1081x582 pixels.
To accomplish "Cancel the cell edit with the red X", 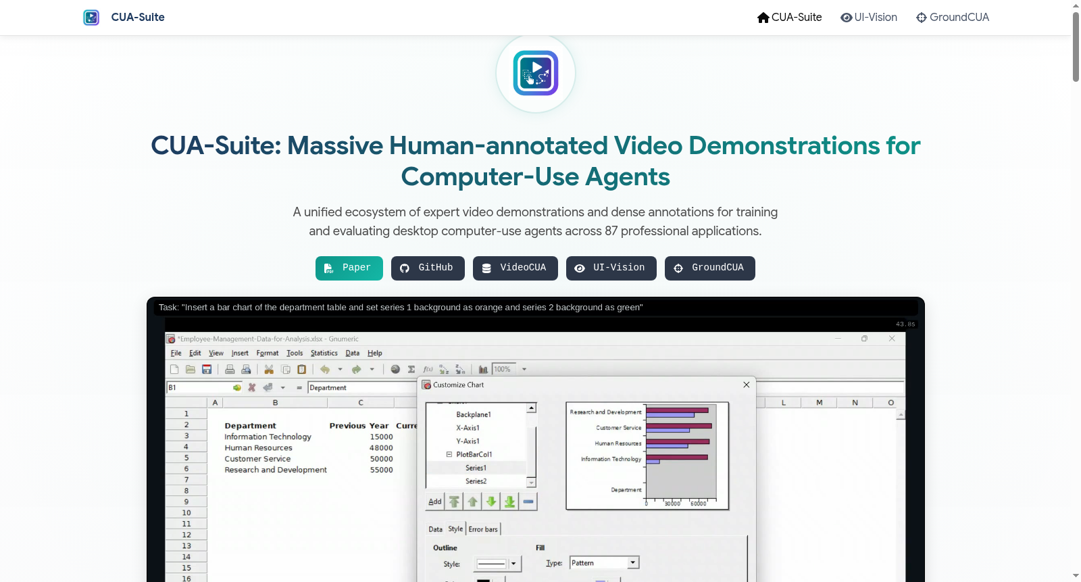I will coord(252,387).
